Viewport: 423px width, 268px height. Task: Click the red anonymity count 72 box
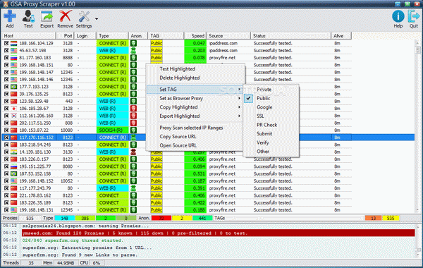pyautogui.click(x=161, y=218)
